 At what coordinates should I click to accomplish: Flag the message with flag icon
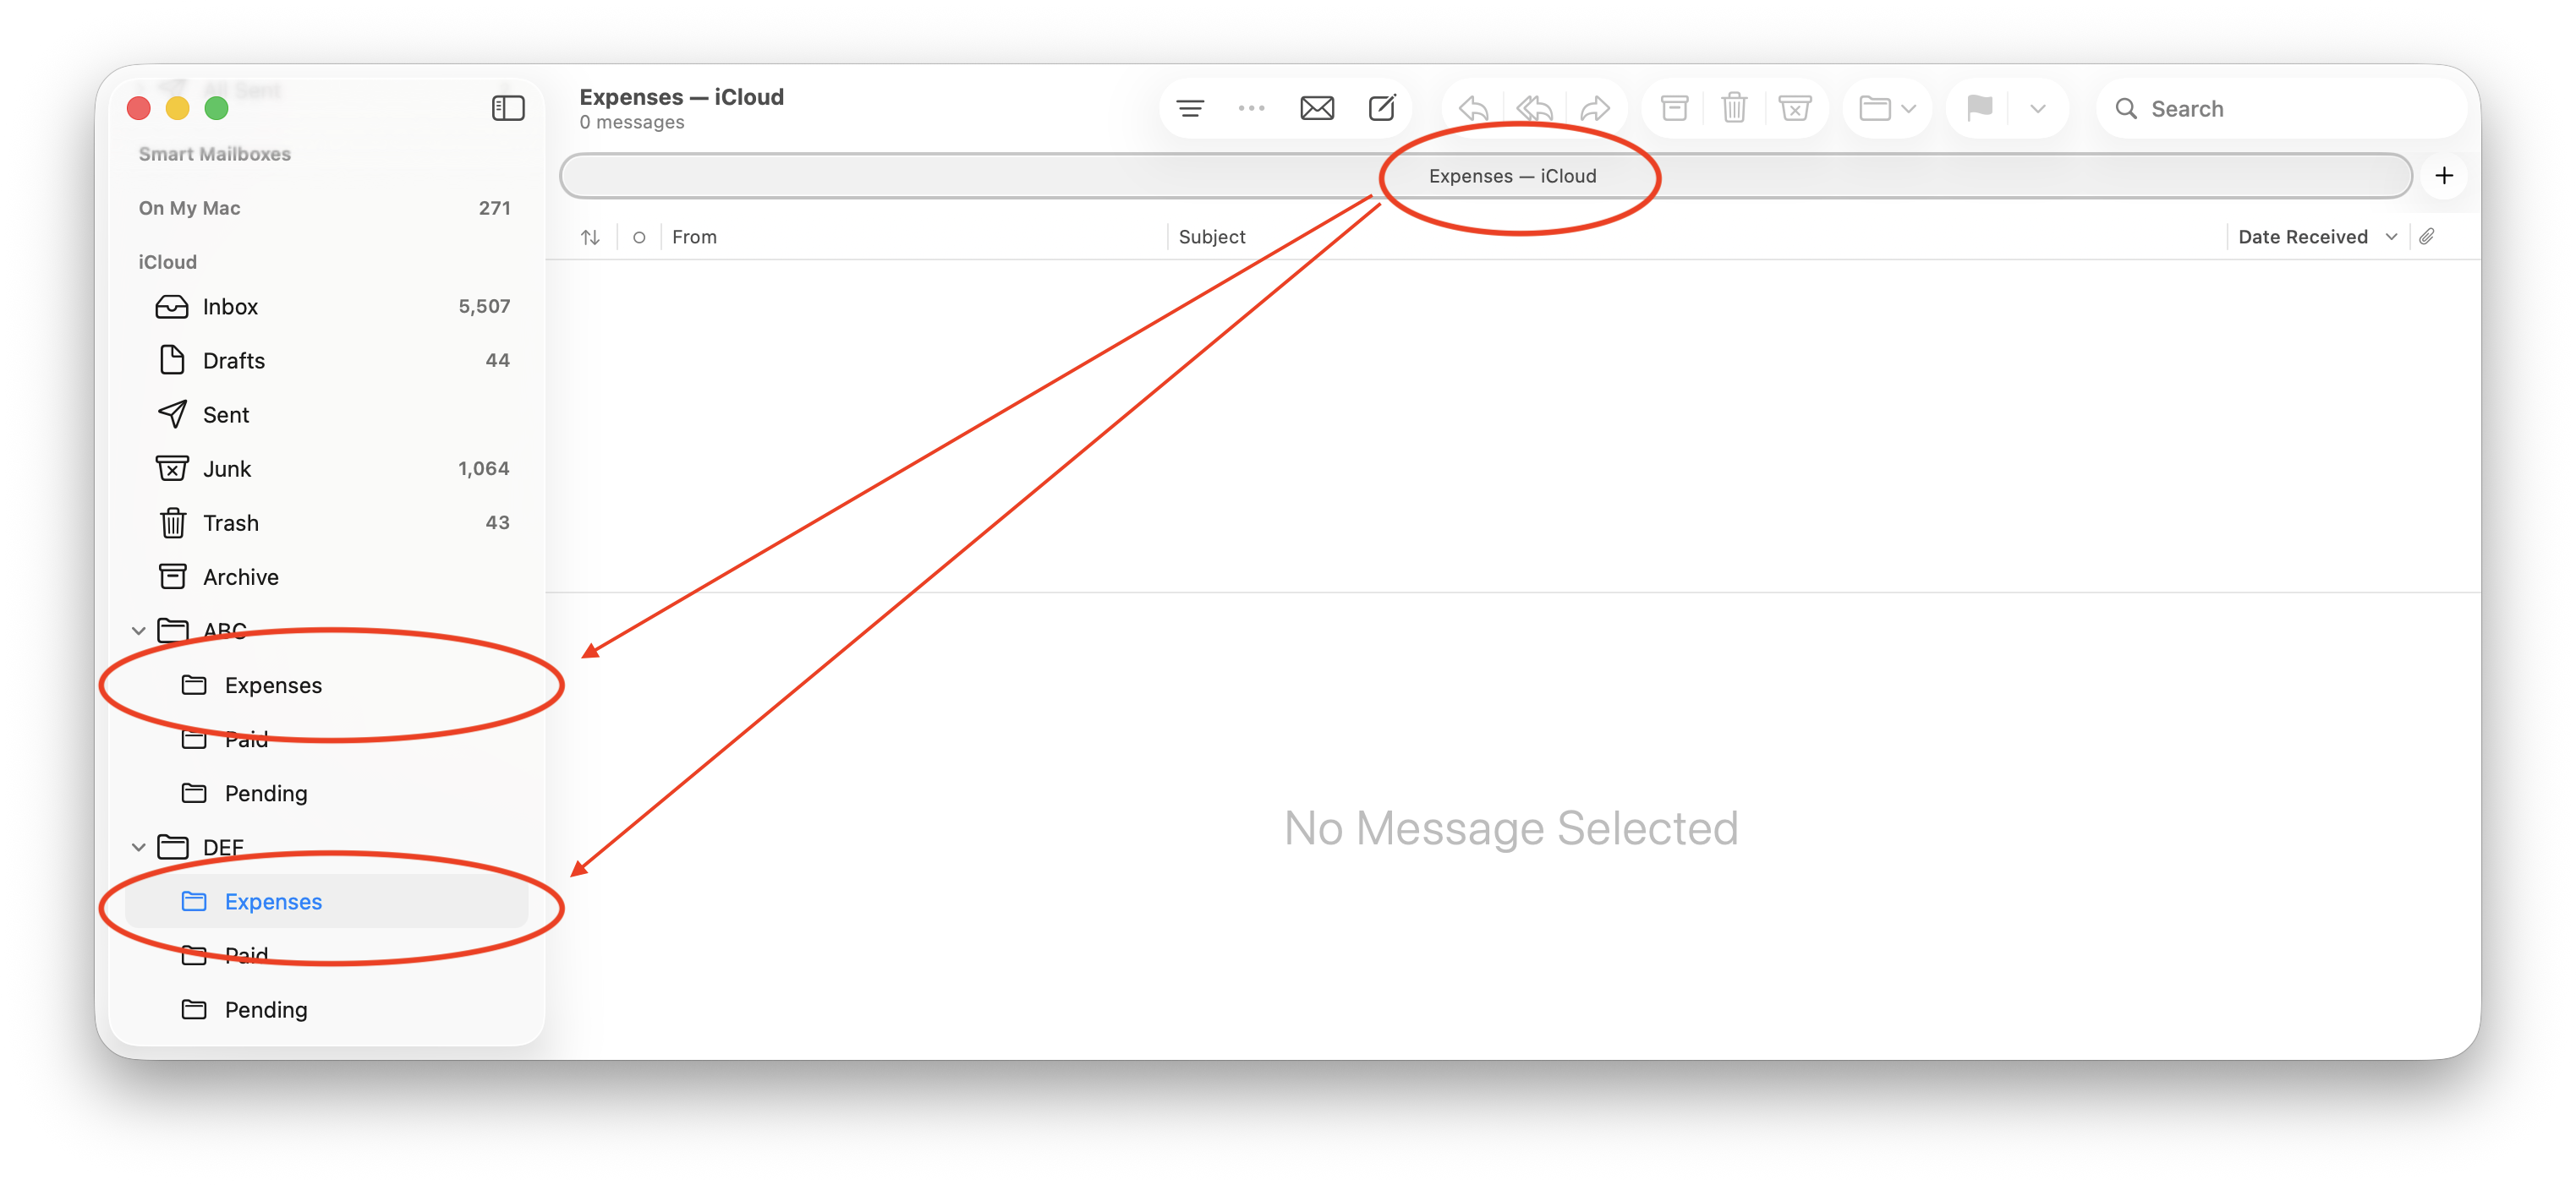point(1979,108)
